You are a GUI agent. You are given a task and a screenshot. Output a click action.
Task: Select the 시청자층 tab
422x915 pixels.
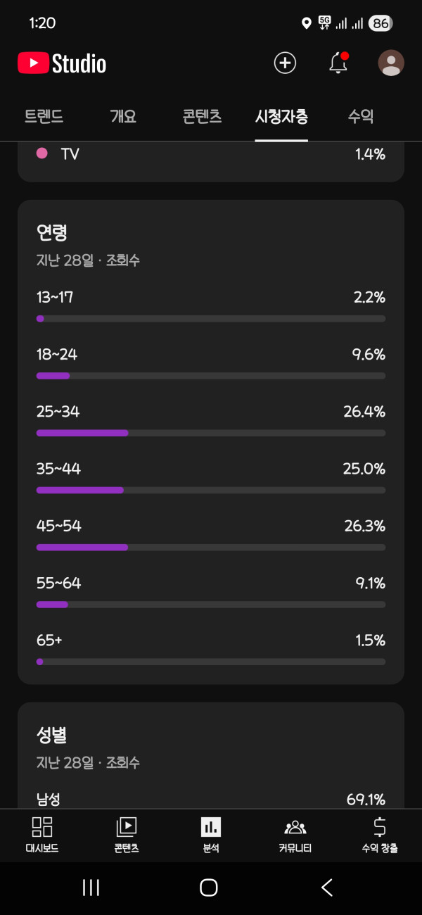(x=281, y=117)
